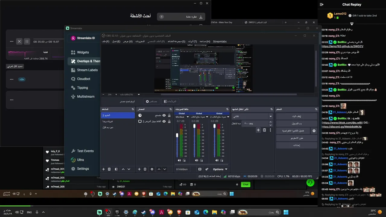Increase transition duration with up stepper

pyautogui.click(x=271, y=122)
